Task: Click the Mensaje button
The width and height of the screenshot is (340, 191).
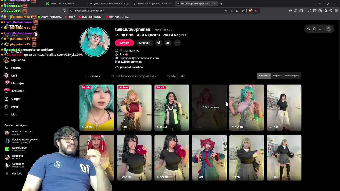Action: (144, 43)
